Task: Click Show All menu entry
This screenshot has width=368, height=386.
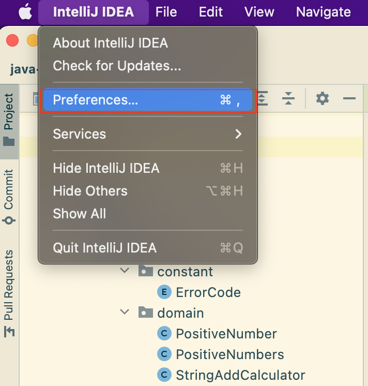Action: pyautogui.click(x=148, y=213)
